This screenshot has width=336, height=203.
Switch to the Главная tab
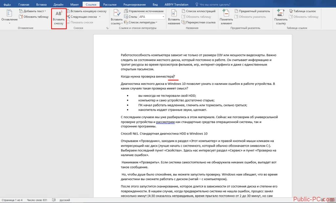(24, 5)
